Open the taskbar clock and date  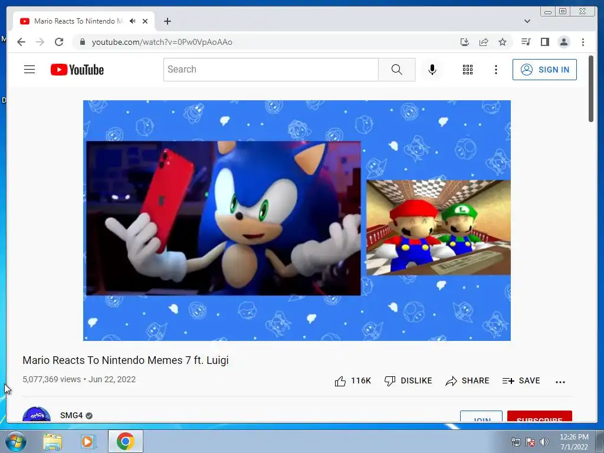click(x=574, y=442)
